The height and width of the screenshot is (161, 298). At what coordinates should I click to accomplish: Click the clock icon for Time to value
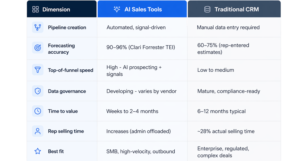tap(38, 111)
